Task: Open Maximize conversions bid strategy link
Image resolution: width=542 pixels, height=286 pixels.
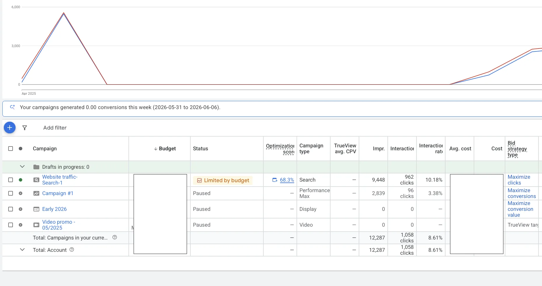Action: (522, 193)
